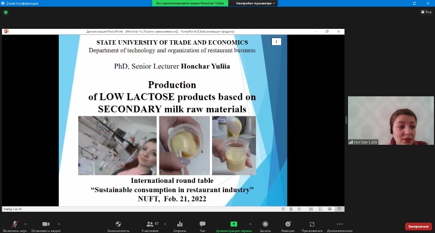Minimize the Zoom window

401,3
